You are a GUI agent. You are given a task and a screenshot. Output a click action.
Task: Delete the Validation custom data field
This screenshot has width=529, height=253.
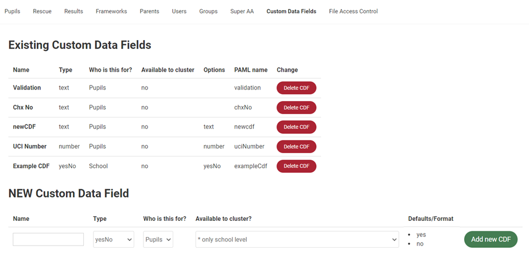(297, 88)
